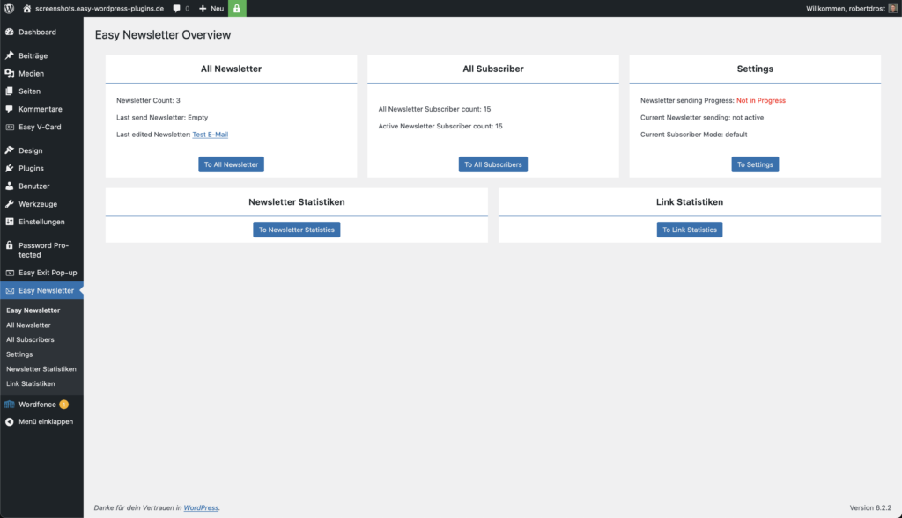902x518 pixels.
Task: Open the Test E-Mail link
Action: point(210,135)
